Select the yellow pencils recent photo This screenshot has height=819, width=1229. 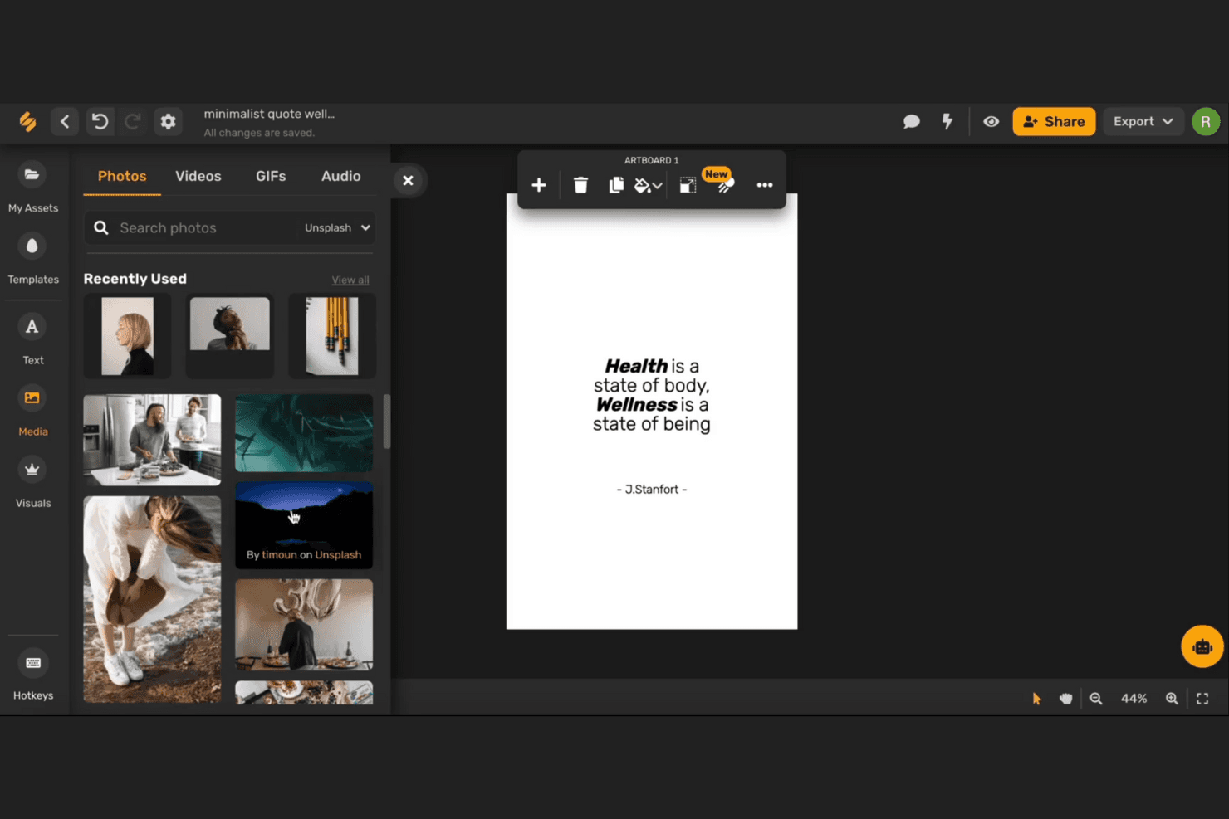click(332, 336)
